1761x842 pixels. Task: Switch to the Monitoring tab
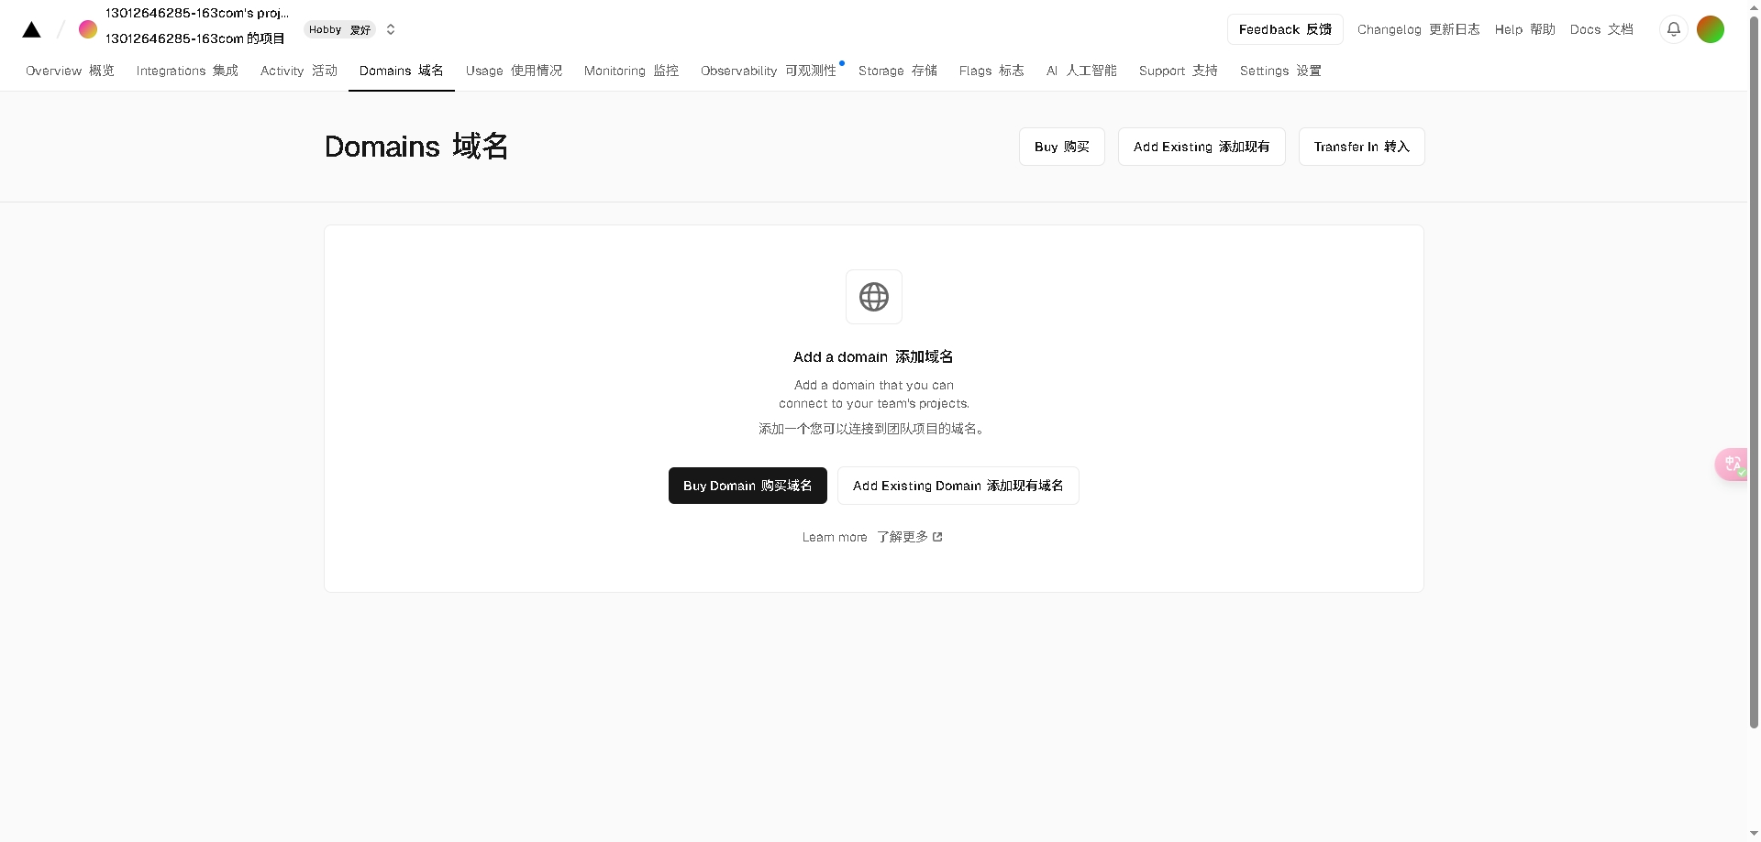(631, 71)
